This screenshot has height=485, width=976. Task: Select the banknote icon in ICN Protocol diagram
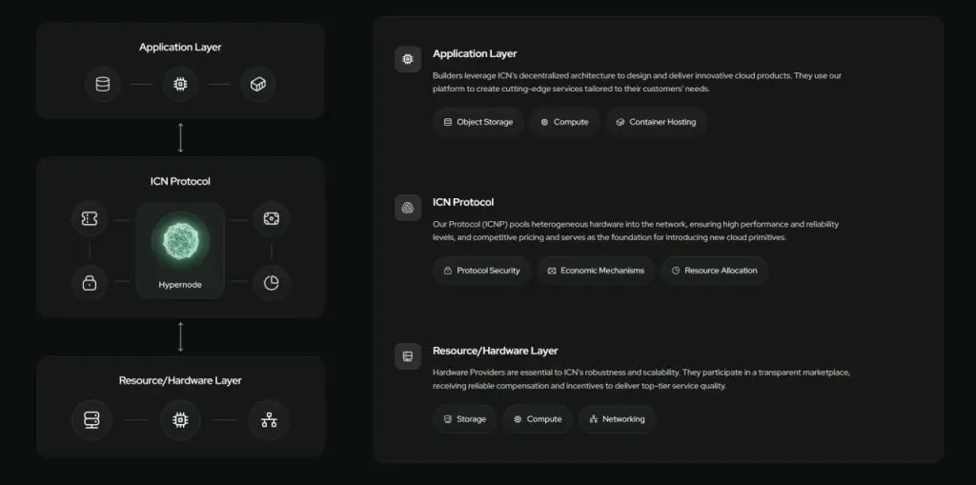(x=272, y=218)
